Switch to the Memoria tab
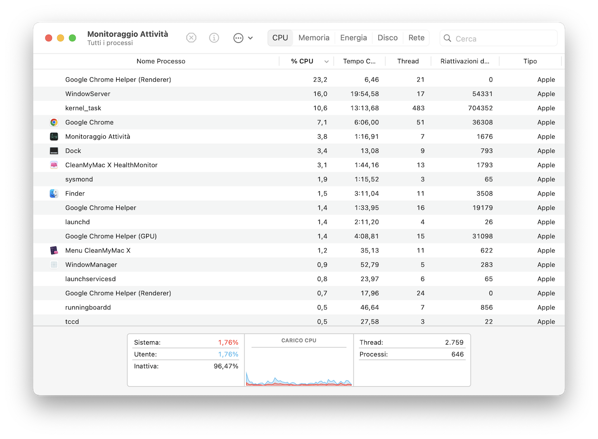The image size is (598, 439). pos(314,38)
